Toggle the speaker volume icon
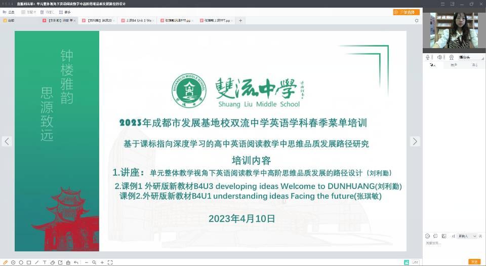486x266 pixels. pos(439,57)
